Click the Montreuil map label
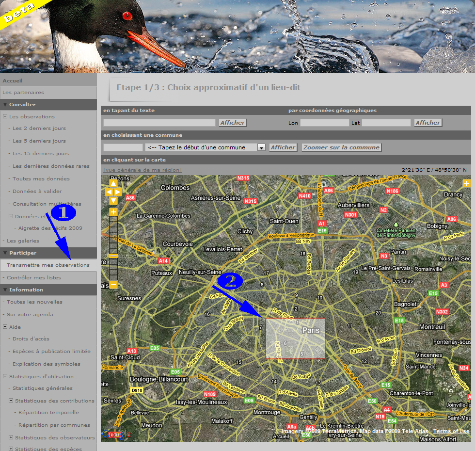This screenshot has width=475, height=451. (432, 327)
